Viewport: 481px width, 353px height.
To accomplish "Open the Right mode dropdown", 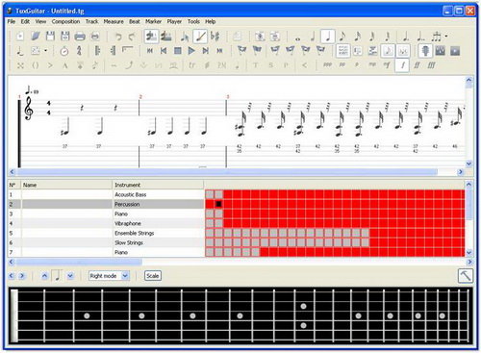I will pyautogui.click(x=109, y=276).
